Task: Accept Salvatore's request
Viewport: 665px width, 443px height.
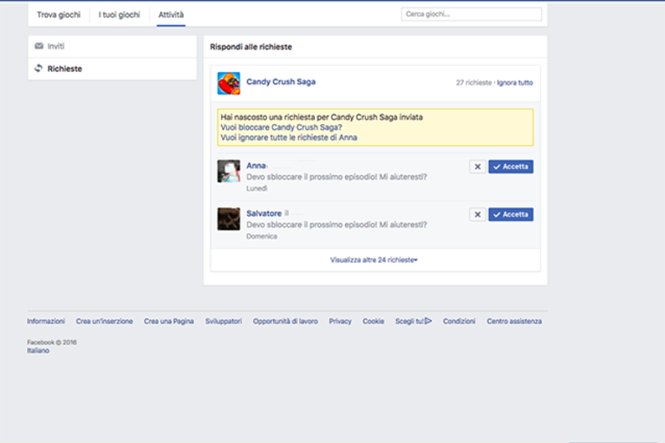Action: (511, 214)
